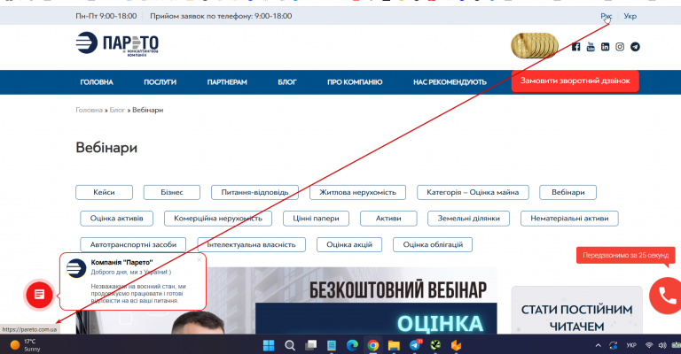The width and height of the screenshot is (681, 354).
Task: Open File Explorer from taskbar
Action: pos(394,345)
